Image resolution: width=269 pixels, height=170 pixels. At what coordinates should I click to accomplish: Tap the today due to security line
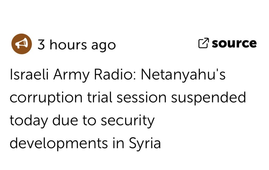82,121
